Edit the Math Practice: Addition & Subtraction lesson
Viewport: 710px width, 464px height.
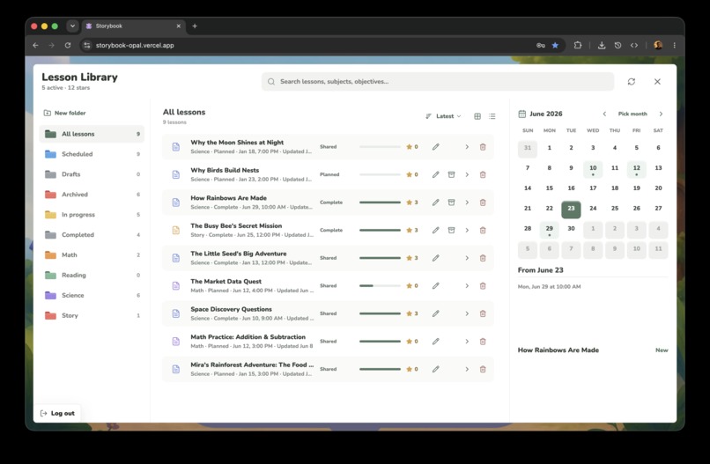point(435,342)
